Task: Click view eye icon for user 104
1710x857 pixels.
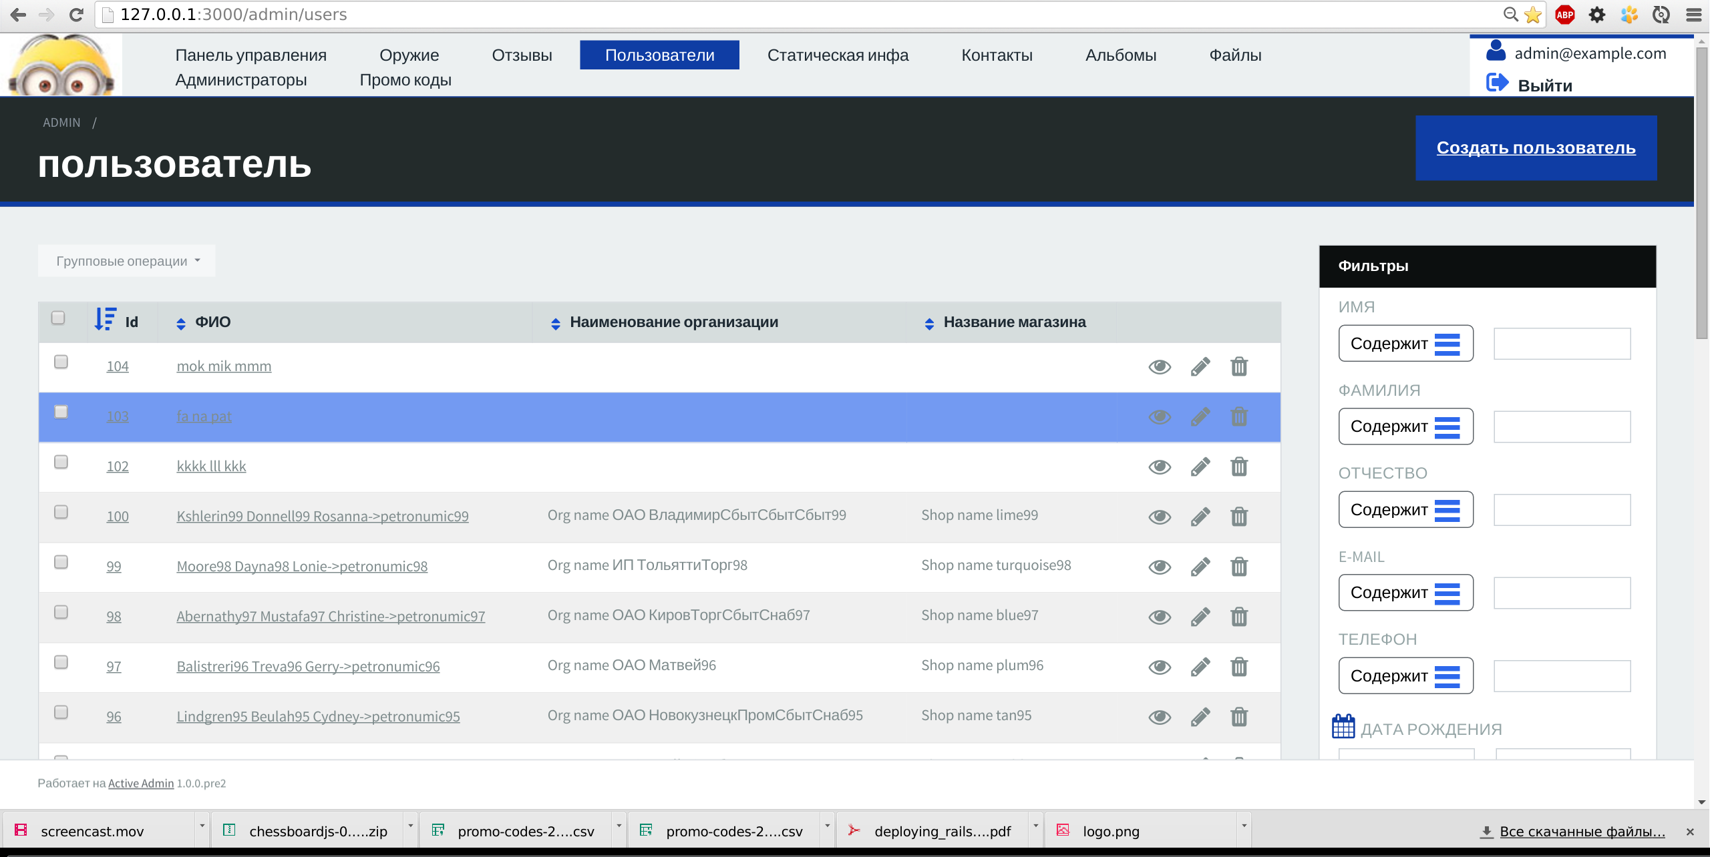Action: click(x=1160, y=366)
